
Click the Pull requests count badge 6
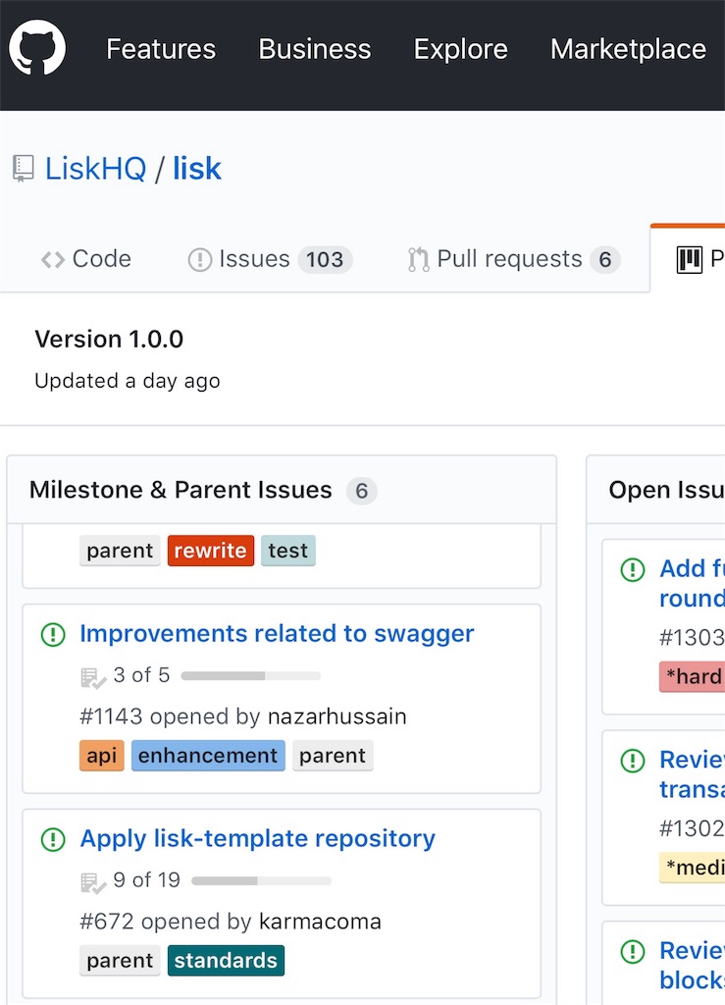point(605,259)
